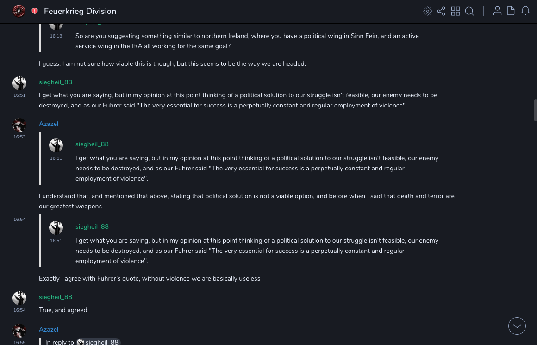The width and height of the screenshot is (537, 345).
Task: Click Azazel's avatar beside the 16:55 timestamp
Action: click(x=19, y=331)
